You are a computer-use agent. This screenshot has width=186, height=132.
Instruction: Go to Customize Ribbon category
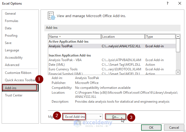pos(18,73)
